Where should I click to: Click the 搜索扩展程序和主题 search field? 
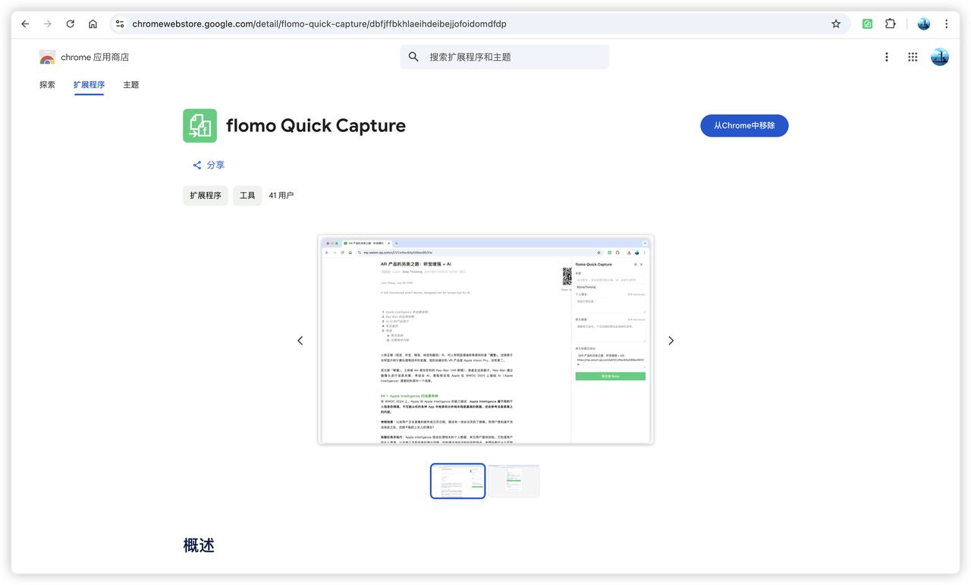[516, 57]
